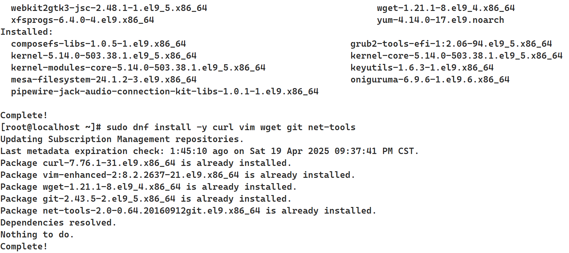Click the yum-4.14.0 package entry
This screenshot has width=569, height=253.
click(440, 20)
